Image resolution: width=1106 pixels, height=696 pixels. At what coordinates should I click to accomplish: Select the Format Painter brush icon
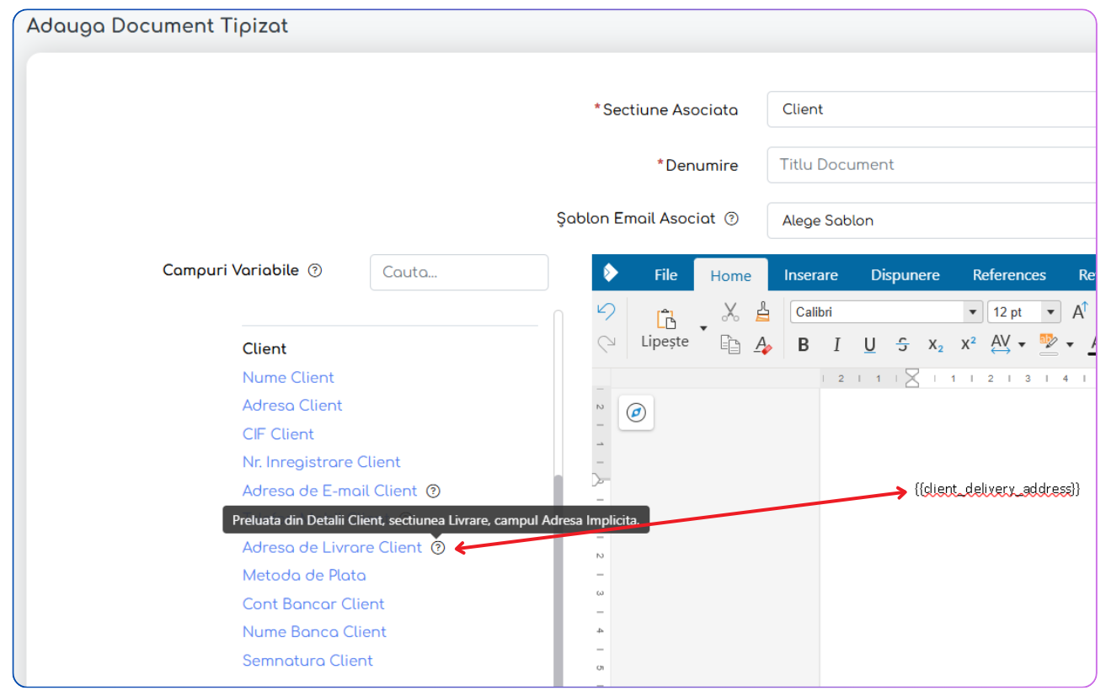tap(763, 311)
